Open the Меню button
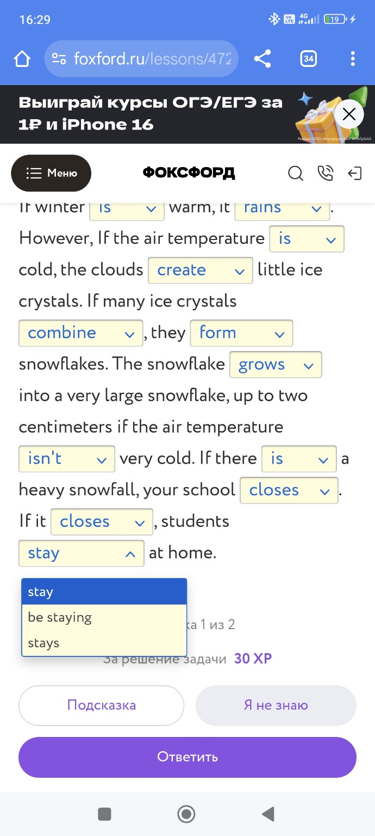Viewport: 375px width, 836px height. (x=51, y=173)
